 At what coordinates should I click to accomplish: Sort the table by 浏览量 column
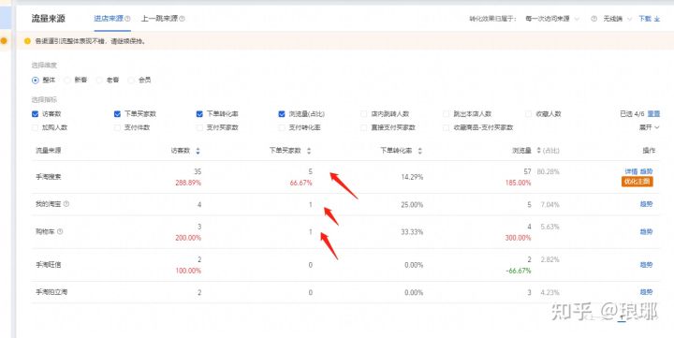tap(539, 151)
